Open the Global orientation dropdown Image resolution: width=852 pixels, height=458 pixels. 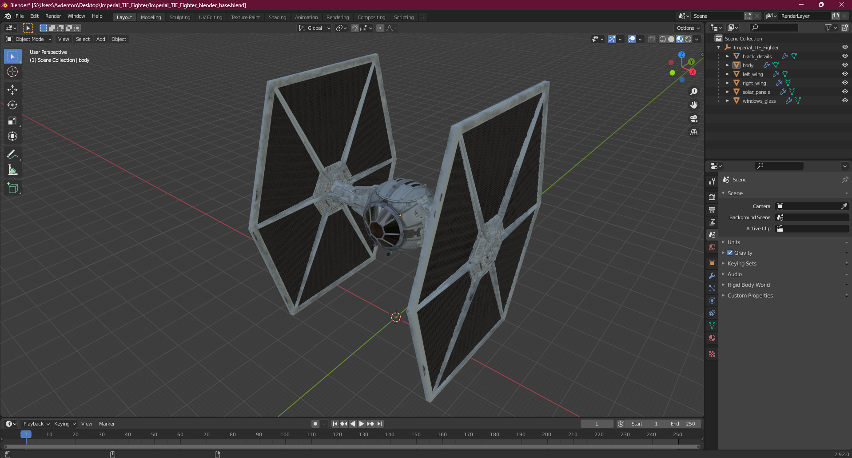[x=315, y=28]
